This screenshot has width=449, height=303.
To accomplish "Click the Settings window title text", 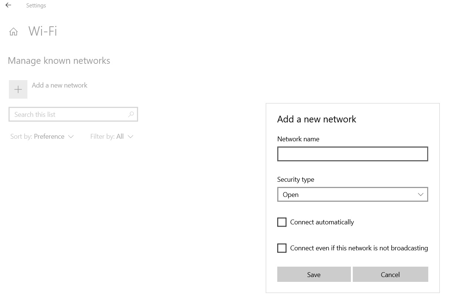I will (x=36, y=6).
